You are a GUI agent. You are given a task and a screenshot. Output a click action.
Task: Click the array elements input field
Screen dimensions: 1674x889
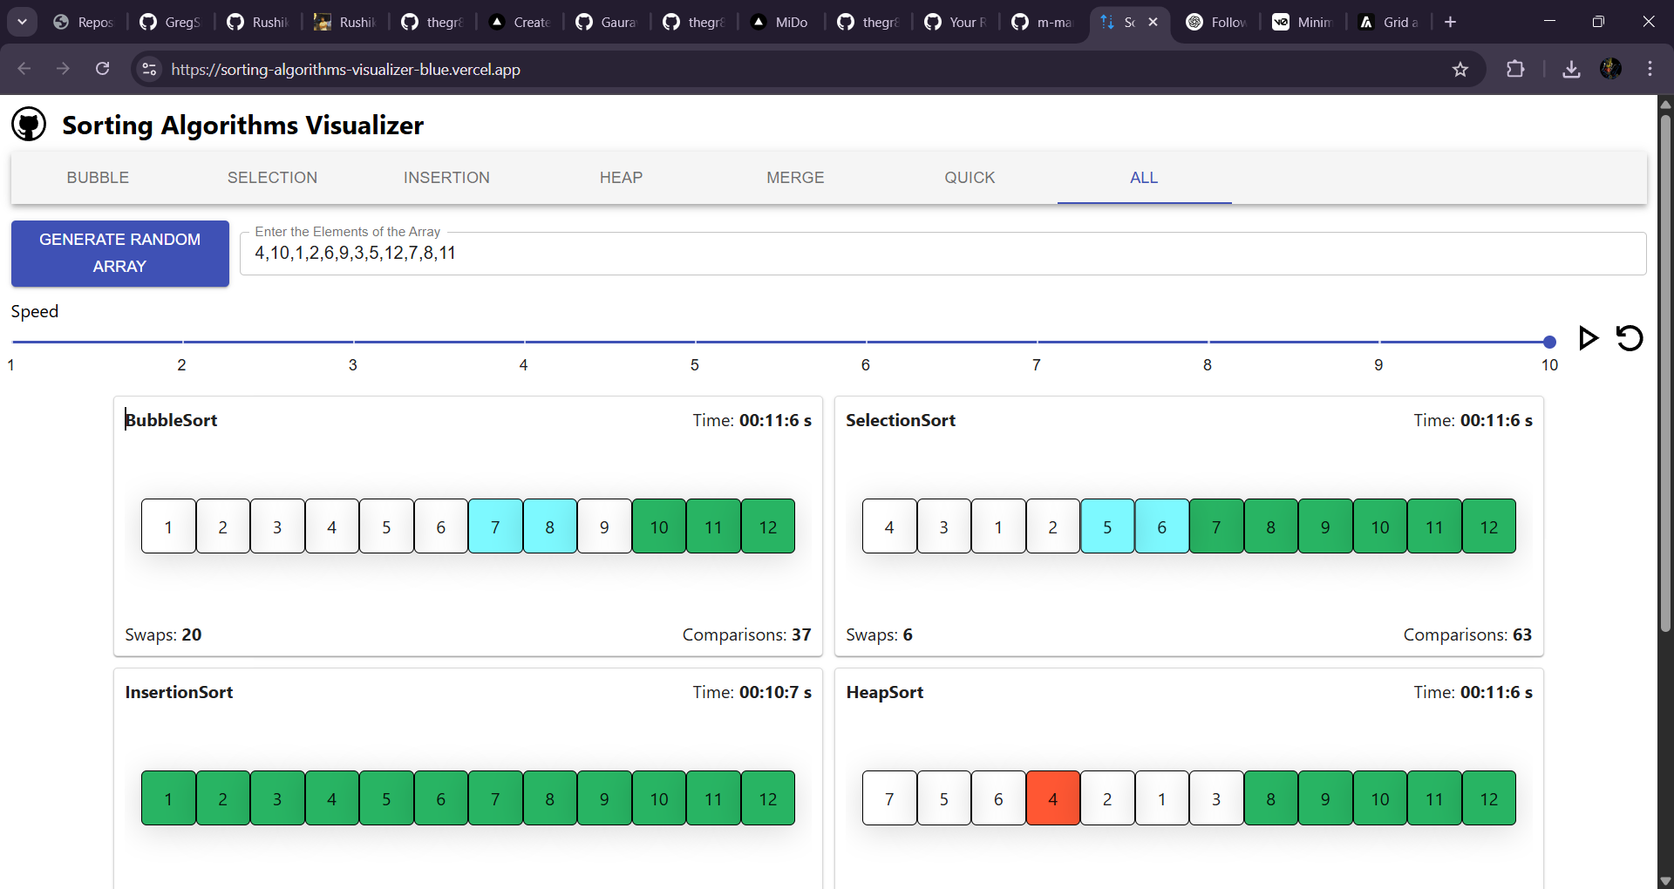tap(942, 254)
